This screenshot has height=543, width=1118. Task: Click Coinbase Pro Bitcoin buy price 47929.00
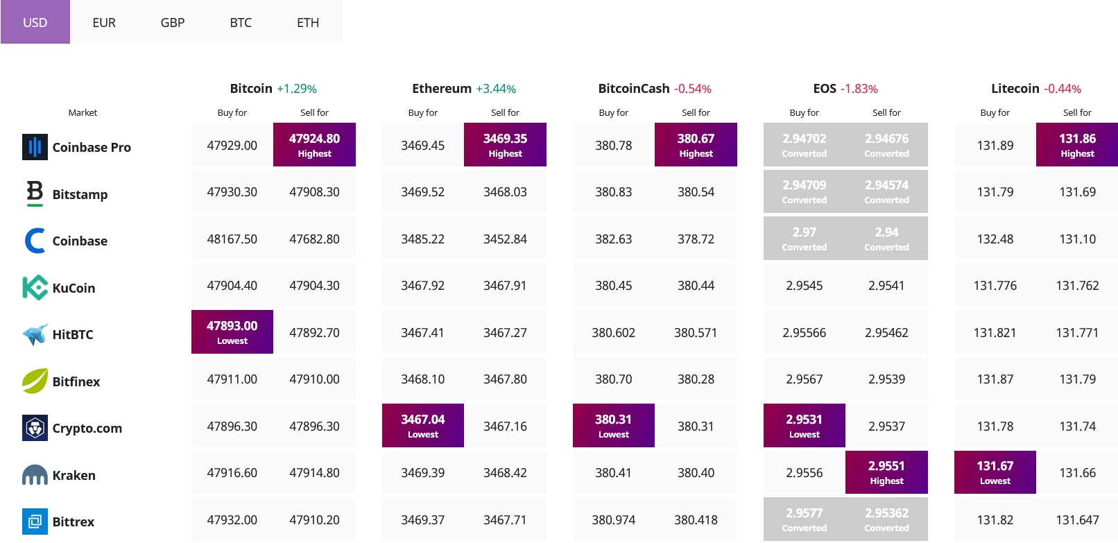[x=232, y=145]
